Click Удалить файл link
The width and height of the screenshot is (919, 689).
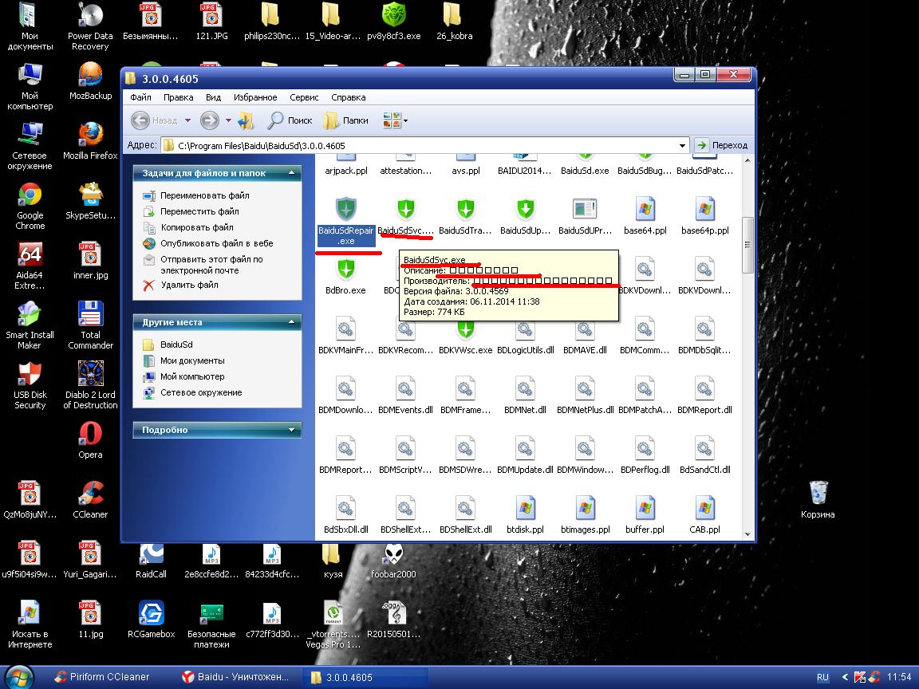coord(189,285)
